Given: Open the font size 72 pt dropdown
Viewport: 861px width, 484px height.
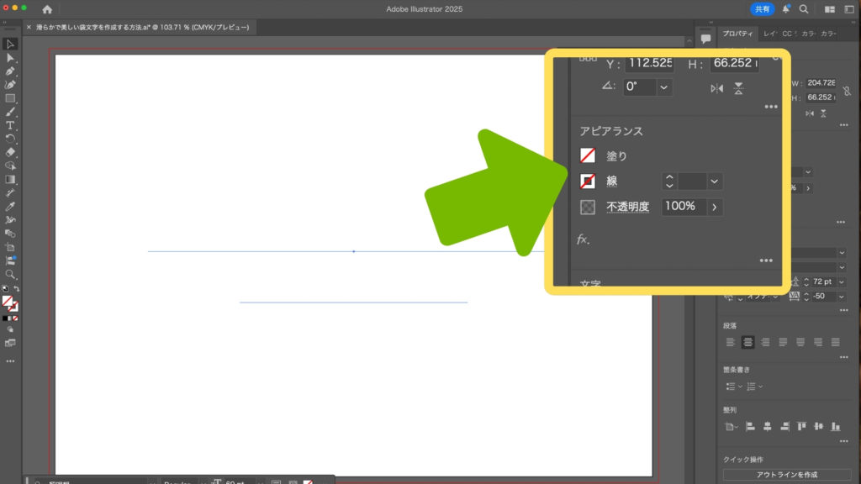Looking at the screenshot, I should (842, 281).
